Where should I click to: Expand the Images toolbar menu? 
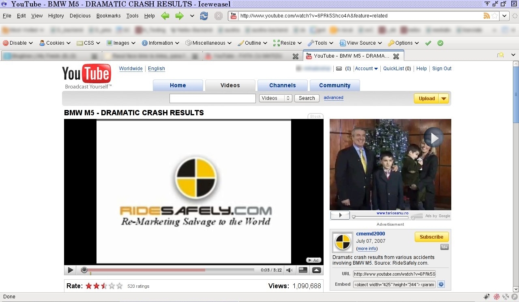coord(121,43)
